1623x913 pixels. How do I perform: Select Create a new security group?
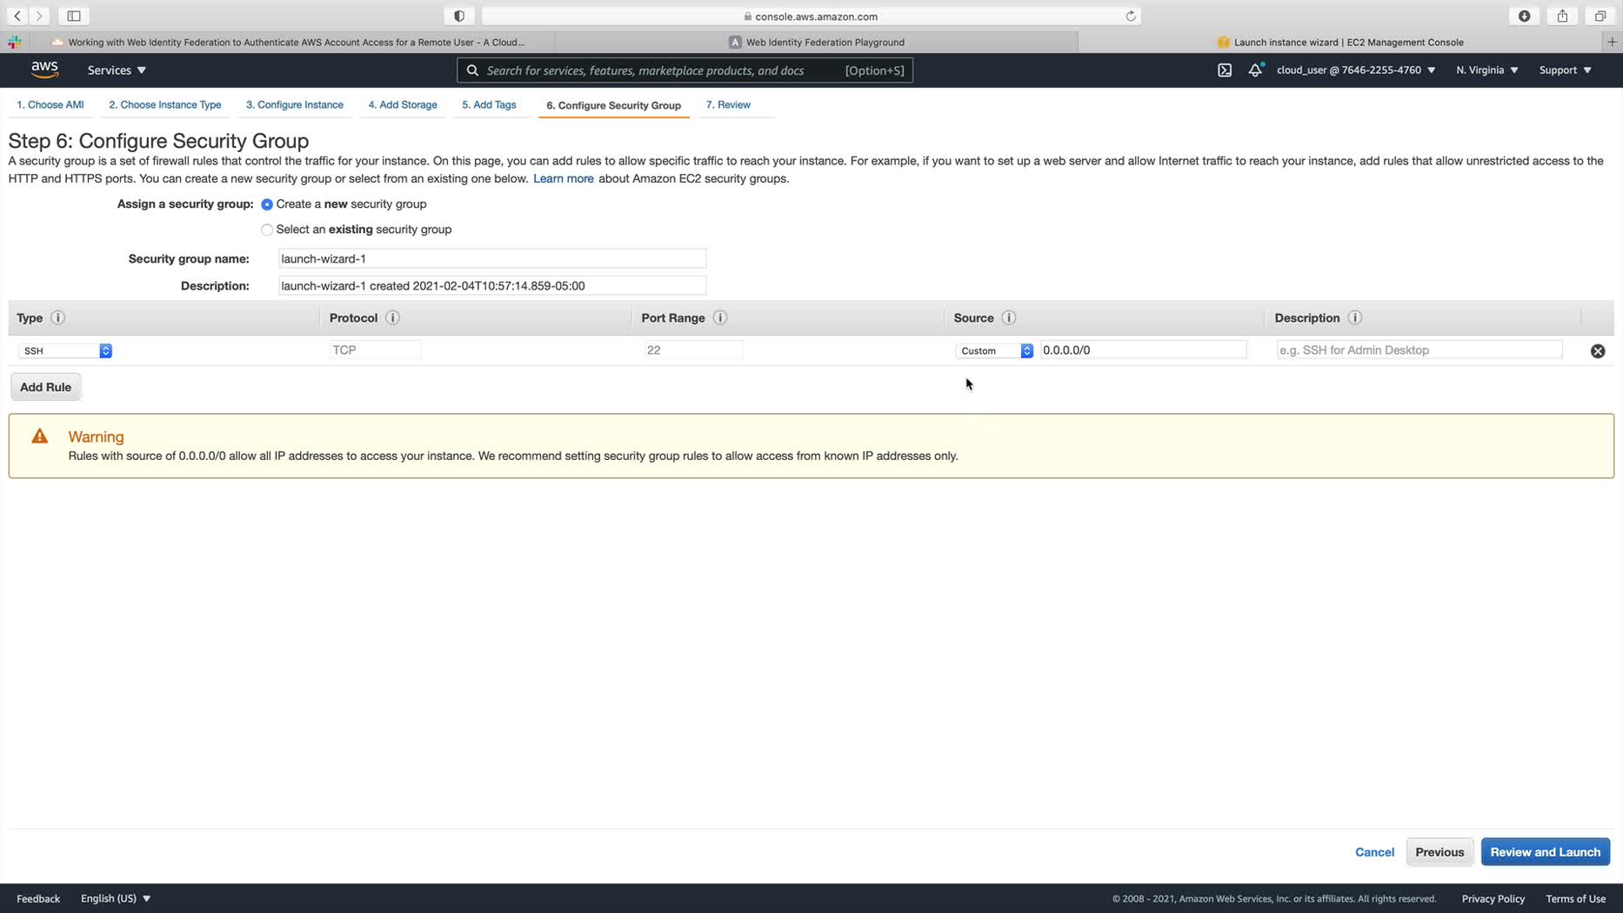click(x=267, y=204)
